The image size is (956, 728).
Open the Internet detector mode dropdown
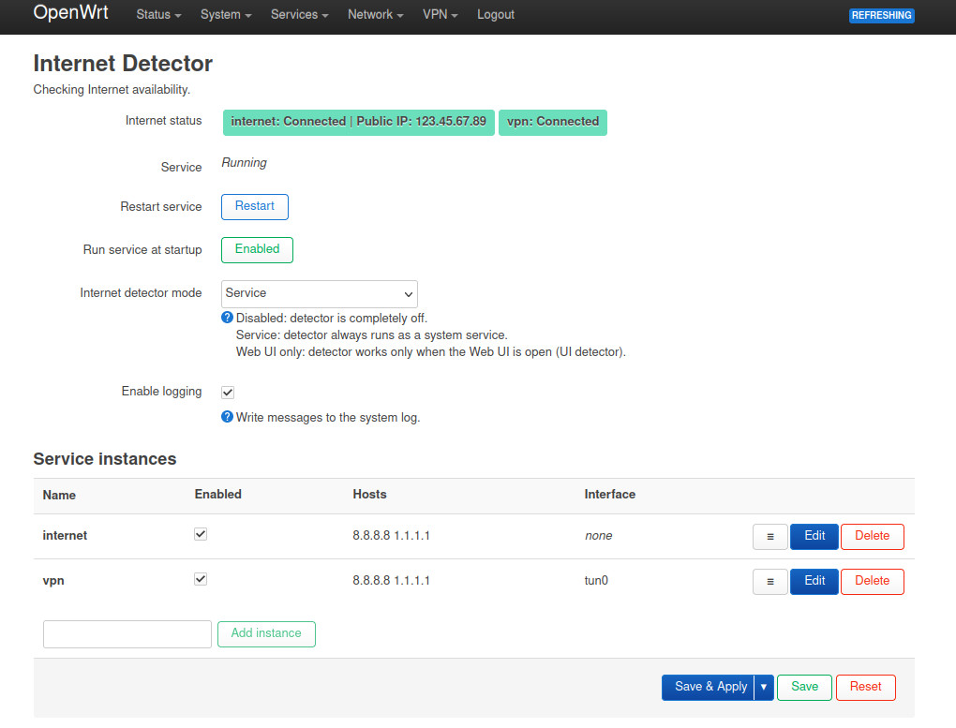(x=320, y=293)
